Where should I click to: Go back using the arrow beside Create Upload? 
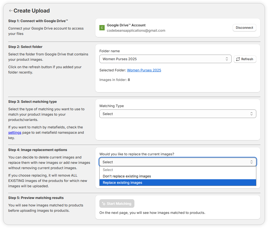coord(11,11)
